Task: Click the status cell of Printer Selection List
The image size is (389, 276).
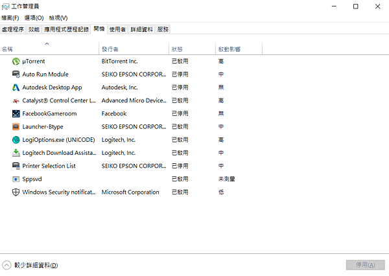Action: click(x=180, y=166)
